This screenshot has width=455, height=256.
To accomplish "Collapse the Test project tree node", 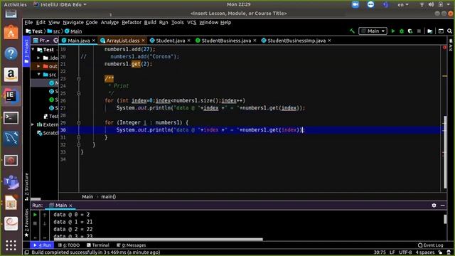I will [x=33, y=50].
